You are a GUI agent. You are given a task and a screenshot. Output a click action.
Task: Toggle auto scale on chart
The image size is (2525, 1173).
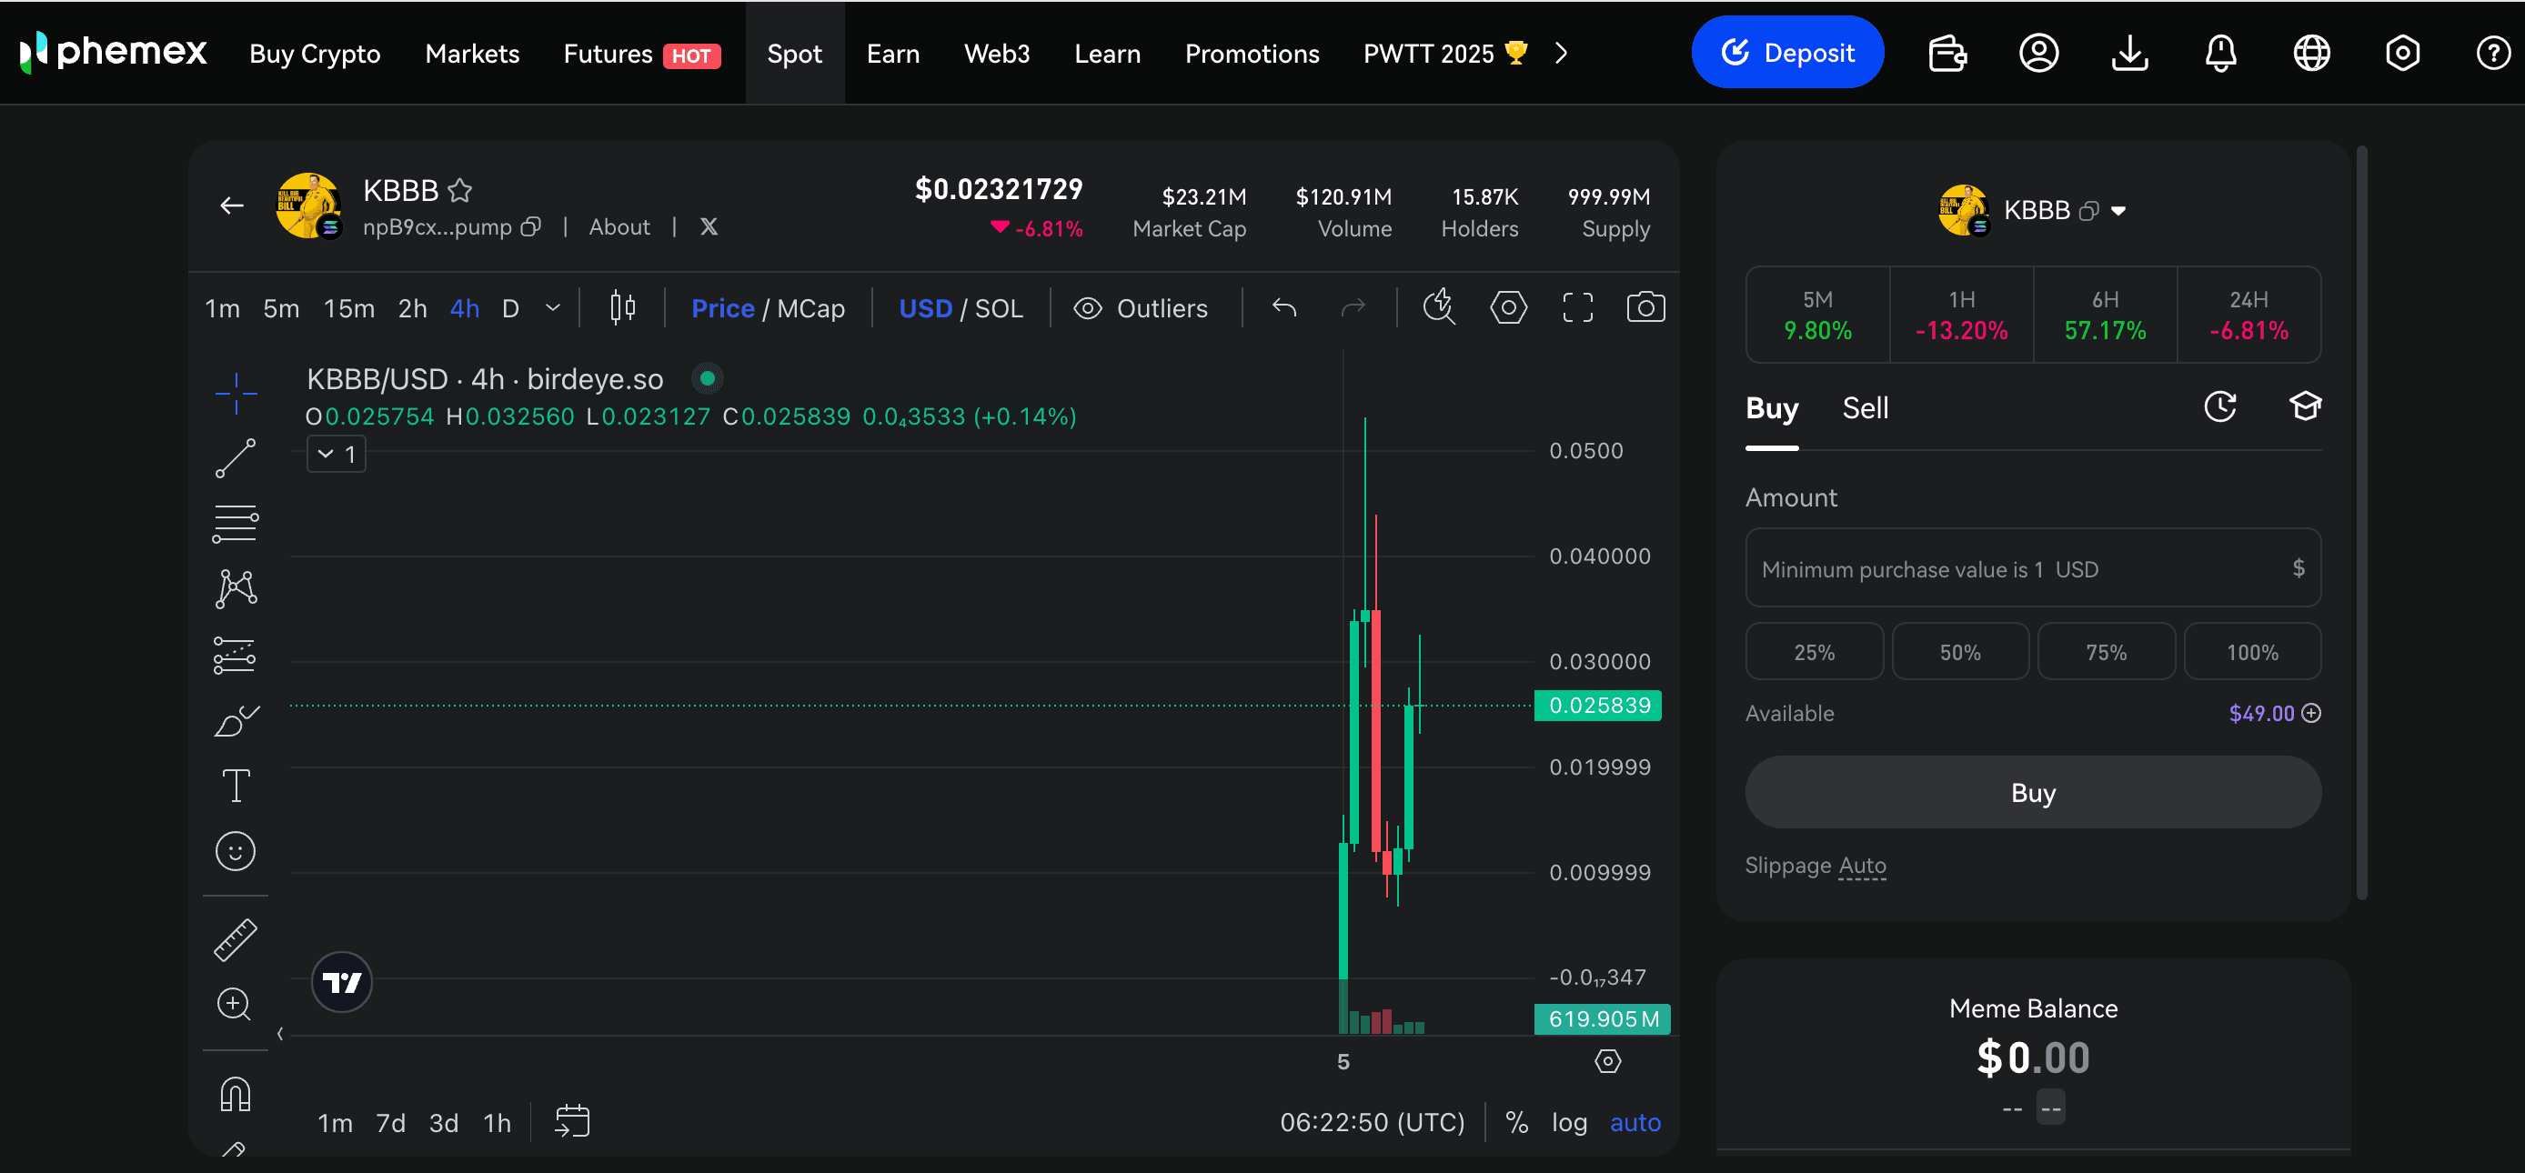(x=1635, y=1122)
